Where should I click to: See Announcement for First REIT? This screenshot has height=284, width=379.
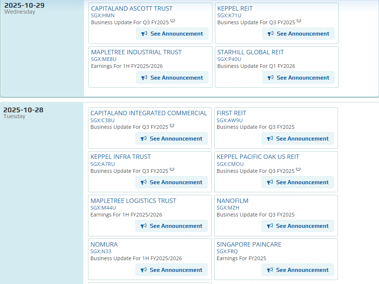298,138
